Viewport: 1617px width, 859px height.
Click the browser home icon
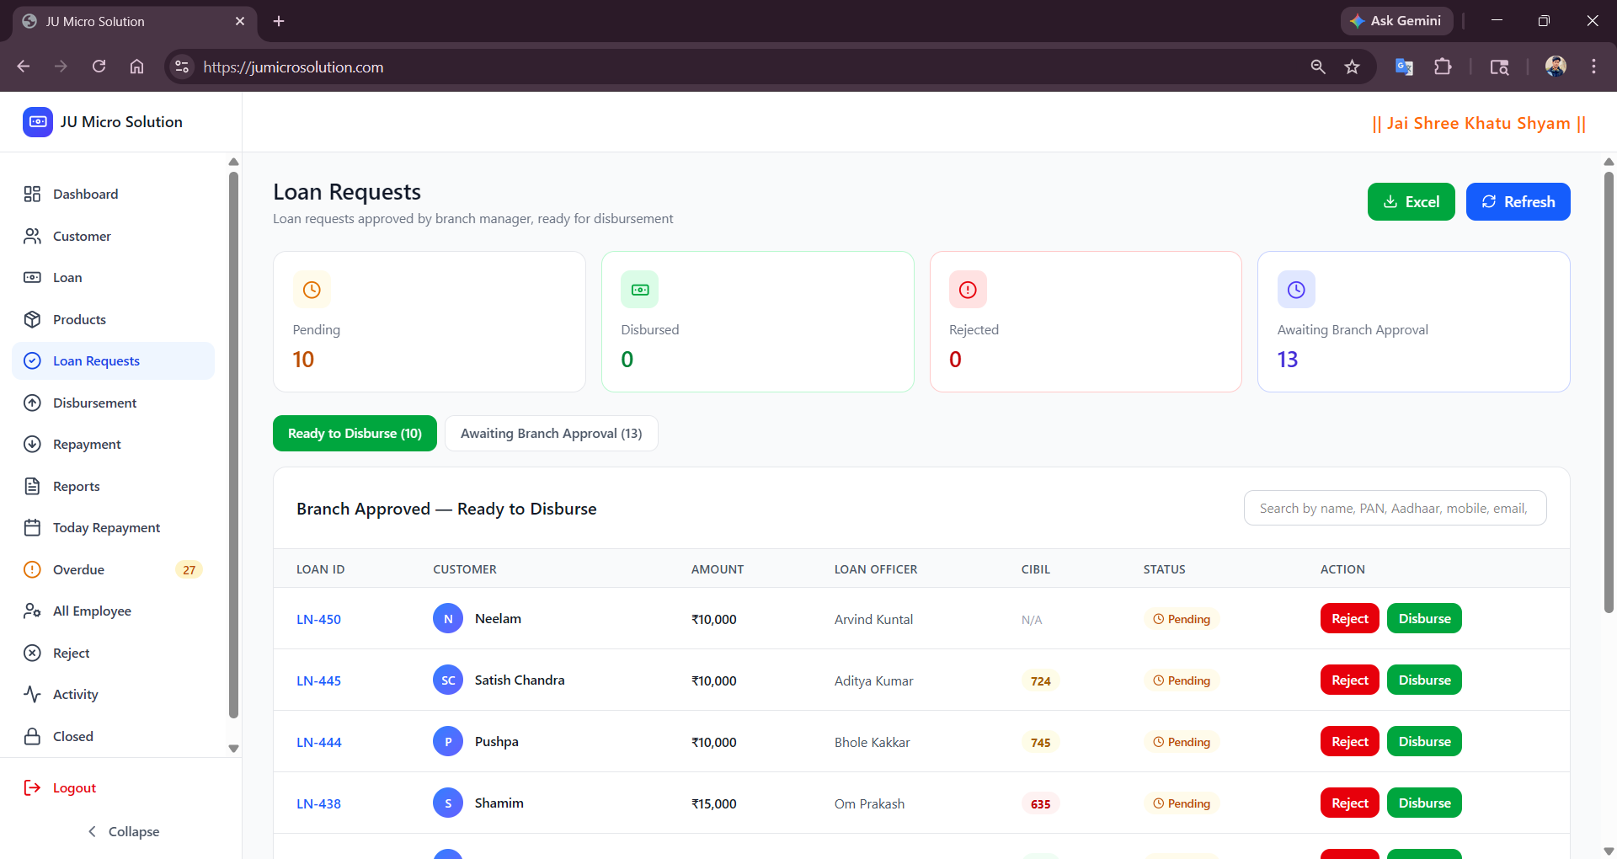pos(136,67)
